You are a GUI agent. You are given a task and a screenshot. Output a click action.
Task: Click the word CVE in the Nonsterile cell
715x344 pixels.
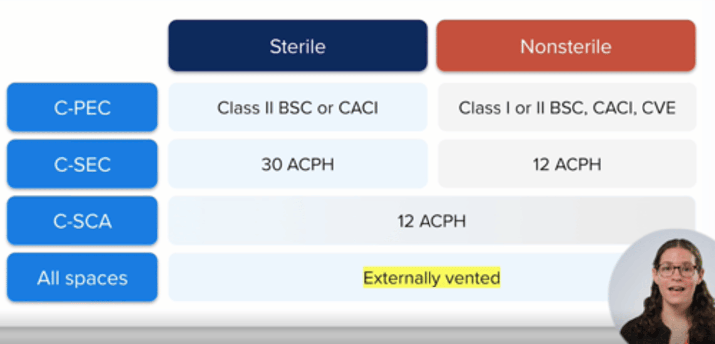click(x=662, y=108)
